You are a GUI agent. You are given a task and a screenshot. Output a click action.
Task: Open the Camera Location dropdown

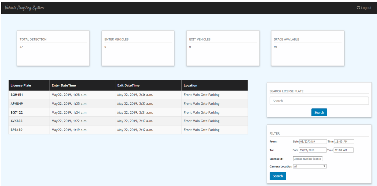tap(310, 166)
